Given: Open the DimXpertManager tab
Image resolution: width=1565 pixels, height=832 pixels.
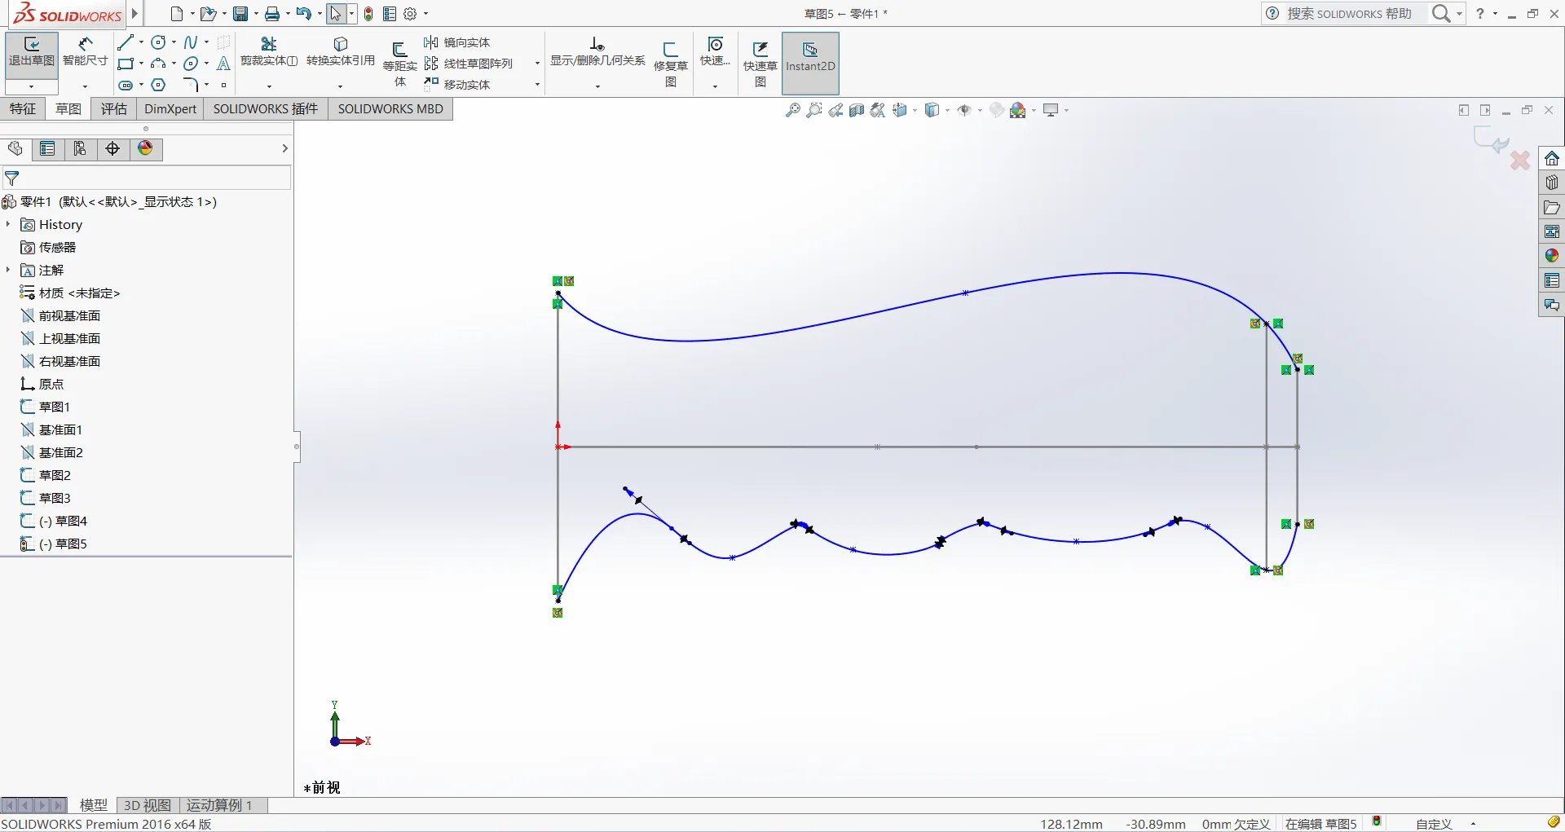Looking at the screenshot, I should pyautogui.click(x=112, y=148).
